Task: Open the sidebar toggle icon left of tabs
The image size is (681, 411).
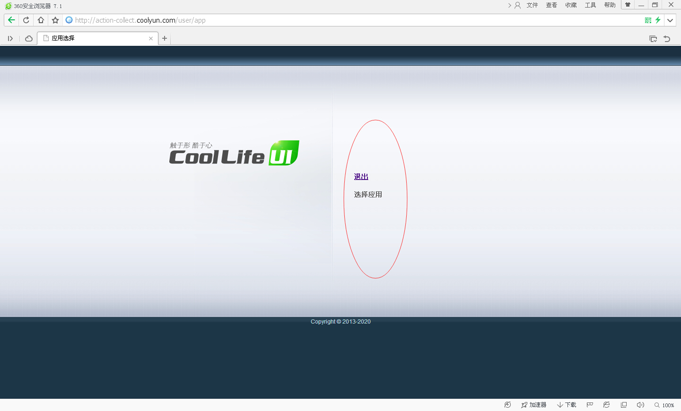Action: pyautogui.click(x=10, y=39)
